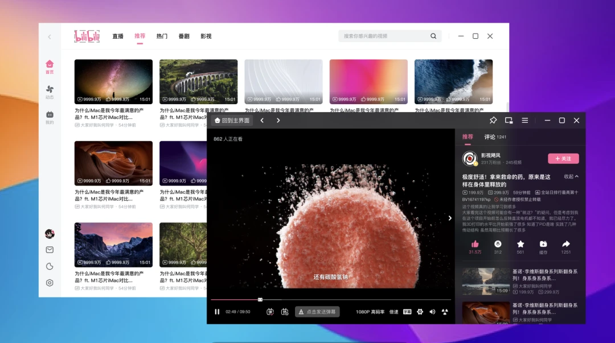The height and width of the screenshot is (343, 615).
Task: Open 我的 TV icon in sidebar
Action: click(x=50, y=117)
